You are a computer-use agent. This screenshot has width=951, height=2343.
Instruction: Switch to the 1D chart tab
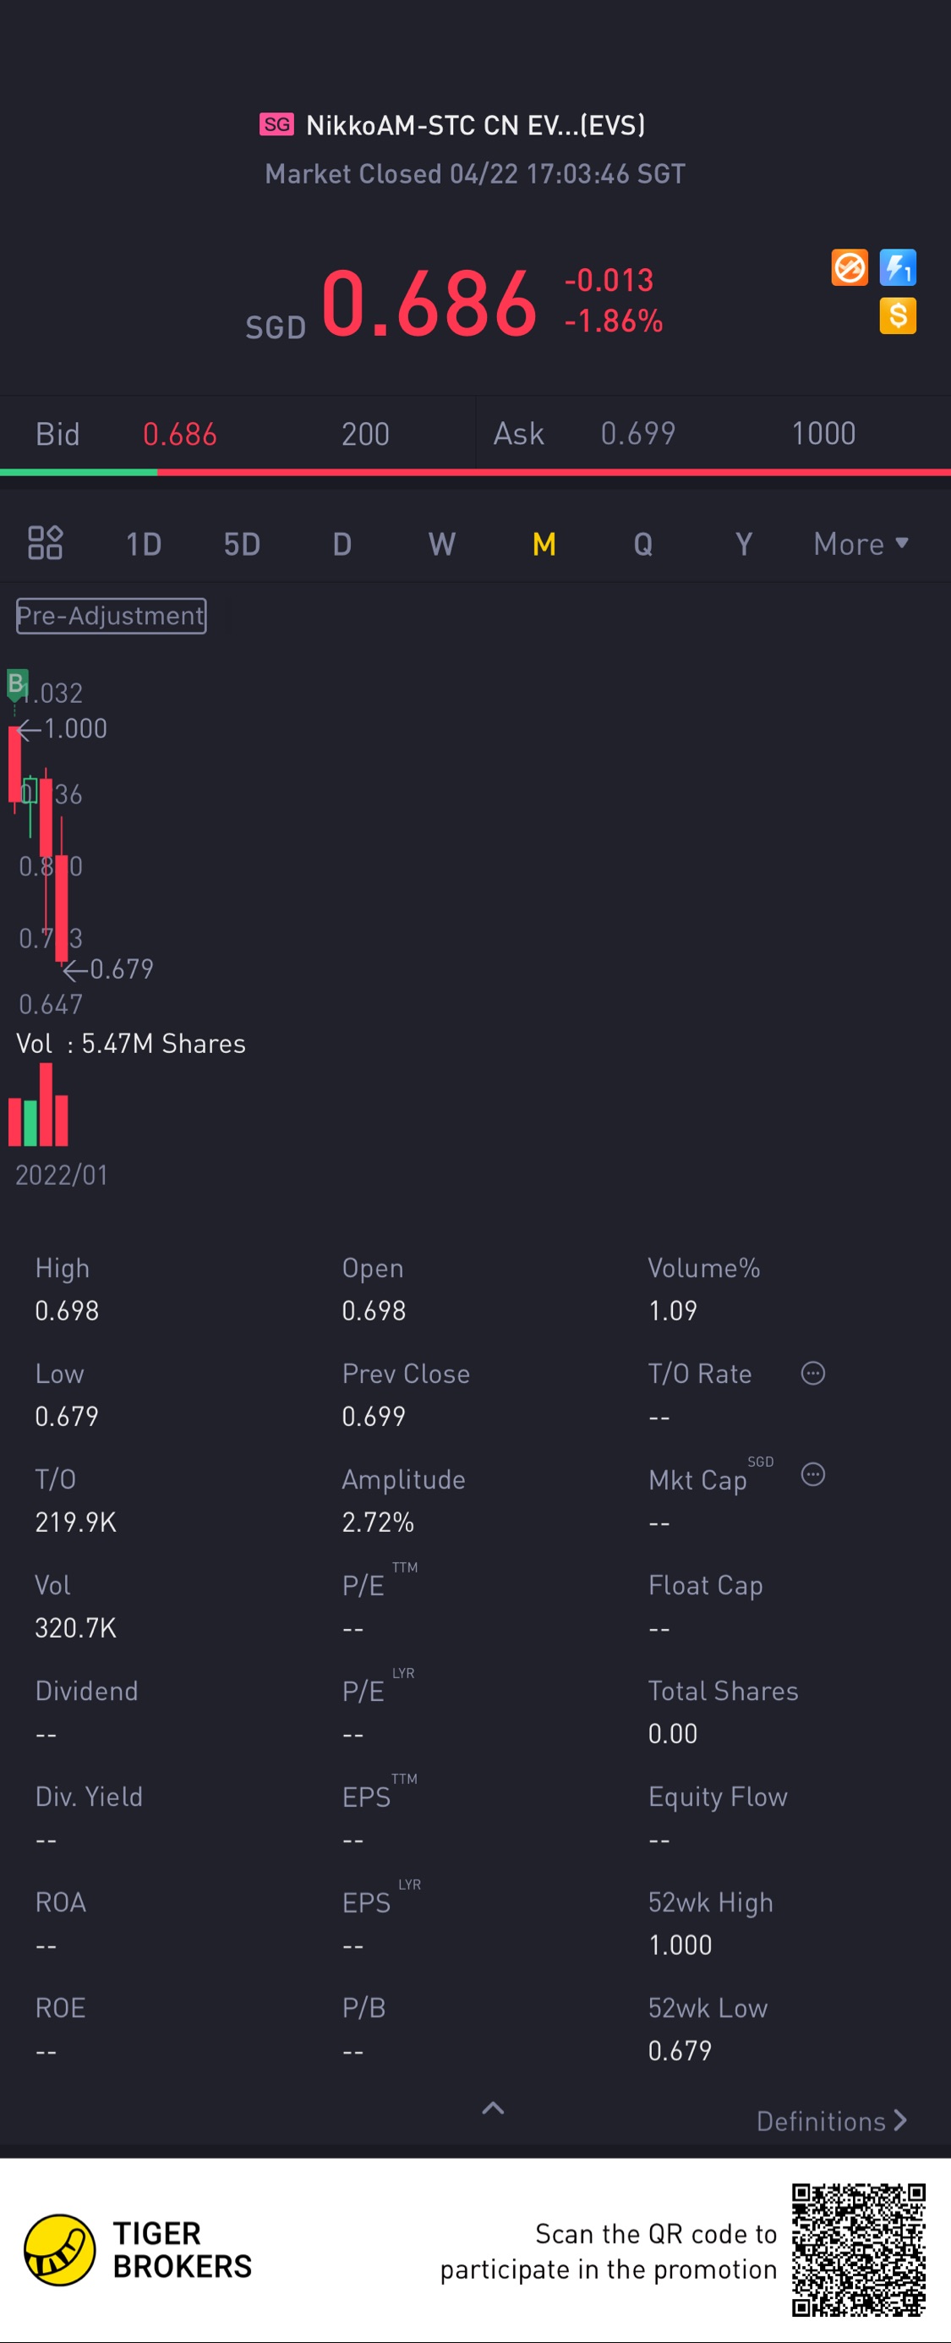click(x=144, y=544)
